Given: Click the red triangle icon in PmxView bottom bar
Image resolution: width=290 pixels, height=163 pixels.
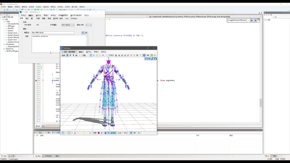Looking at the screenshot, I should coord(75,133).
